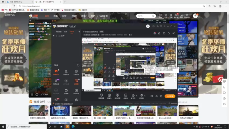Viewport: 229px width, 129px height.
Task: Expand the microphone options arrow
Action: (137, 96)
